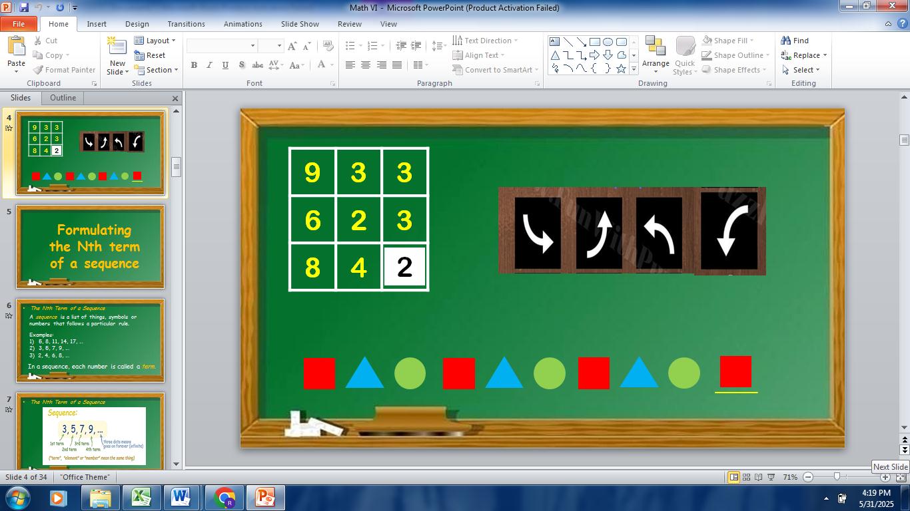
Task: Center the paragraph text
Action: pos(366,65)
